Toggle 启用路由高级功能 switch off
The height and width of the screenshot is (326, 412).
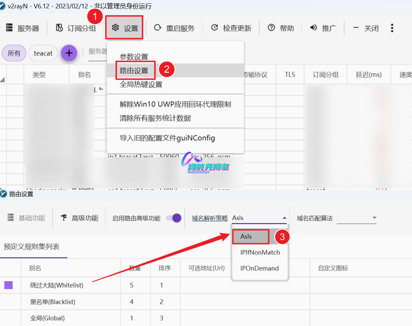tap(174, 218)
